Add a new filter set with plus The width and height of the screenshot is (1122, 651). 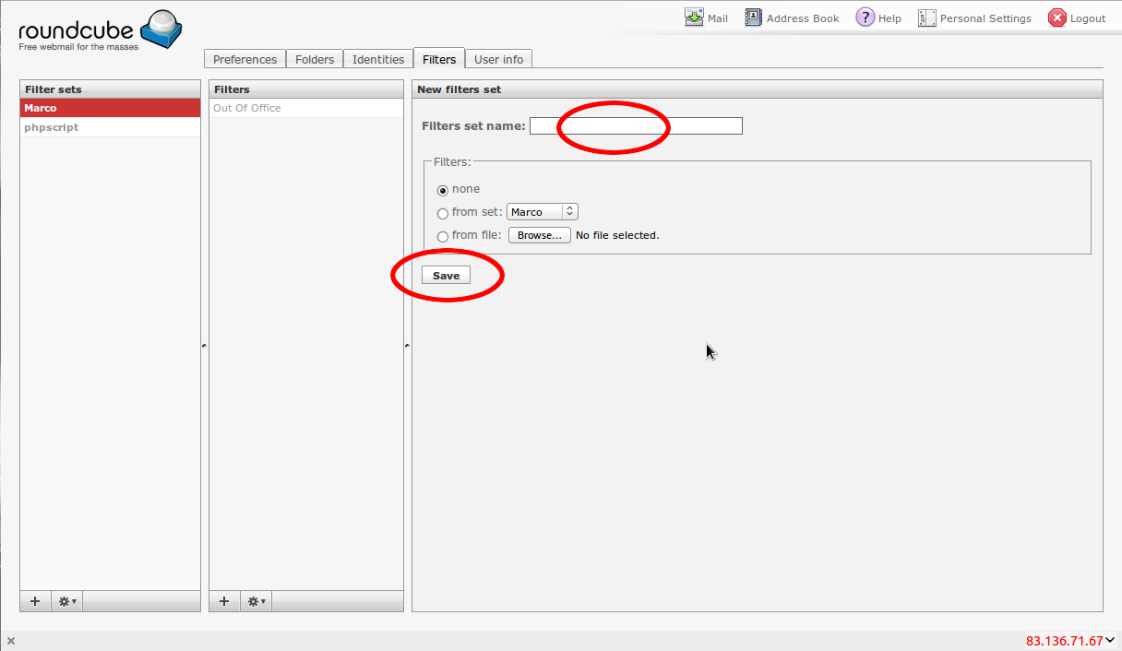(x=35, y=601)
